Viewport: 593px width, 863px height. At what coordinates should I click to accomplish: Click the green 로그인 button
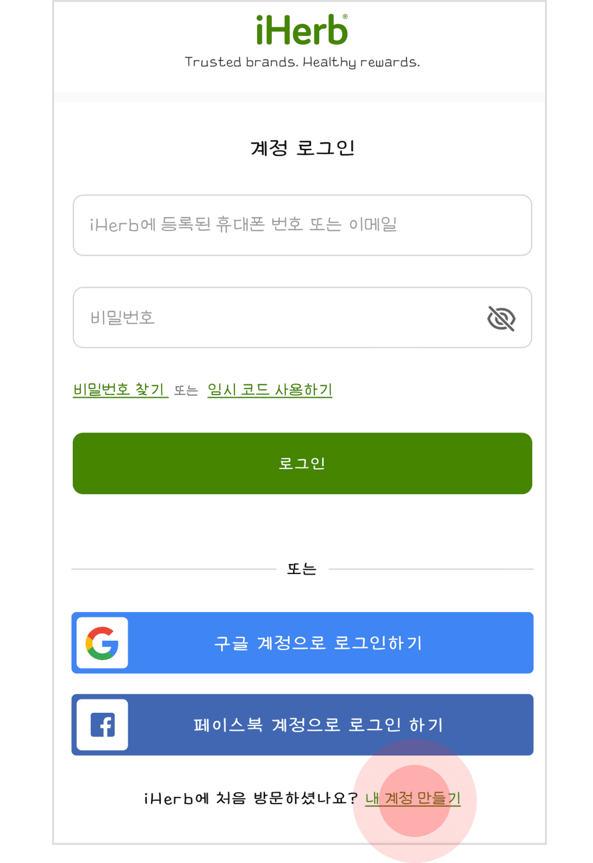(303, 463)
